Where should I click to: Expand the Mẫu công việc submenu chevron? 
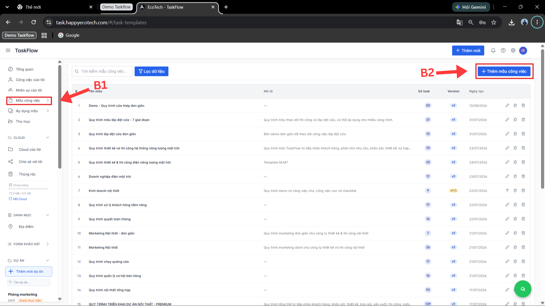click(48, 100)
